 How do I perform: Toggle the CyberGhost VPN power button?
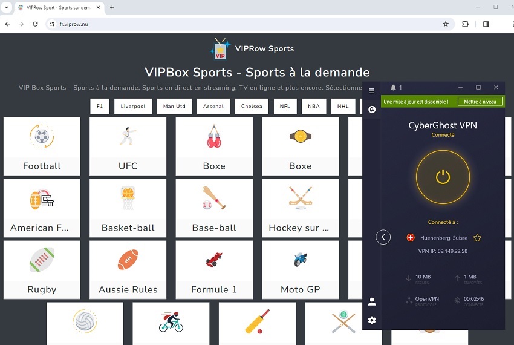point(443,177)
